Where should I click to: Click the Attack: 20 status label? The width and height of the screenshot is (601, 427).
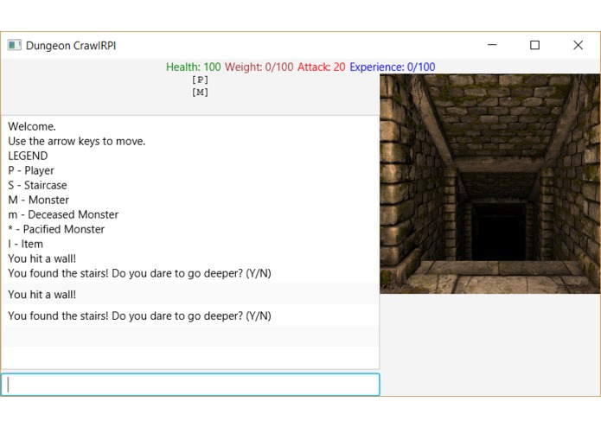click(x=321, y=67)
